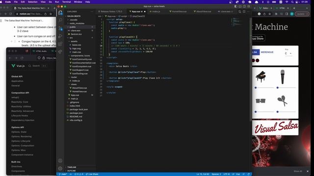Open the Search view in VS Code activity bar
314x176 pixels.
[x=60, y=21]
